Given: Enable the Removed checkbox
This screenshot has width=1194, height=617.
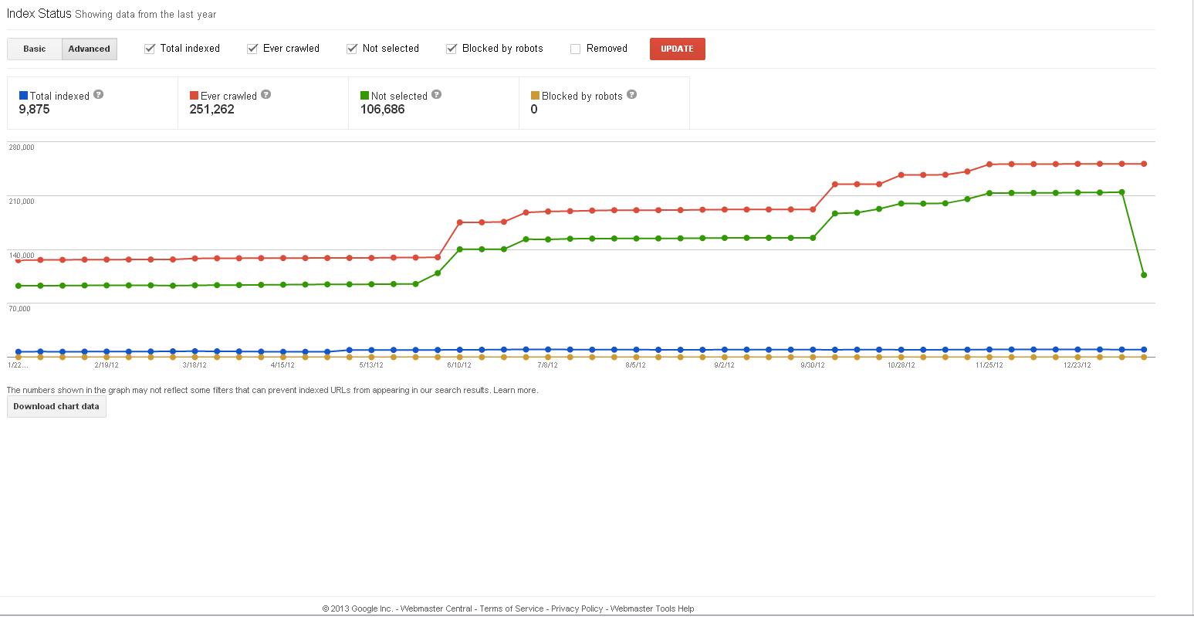Looking at the screenshot, I should pos(575,49).
